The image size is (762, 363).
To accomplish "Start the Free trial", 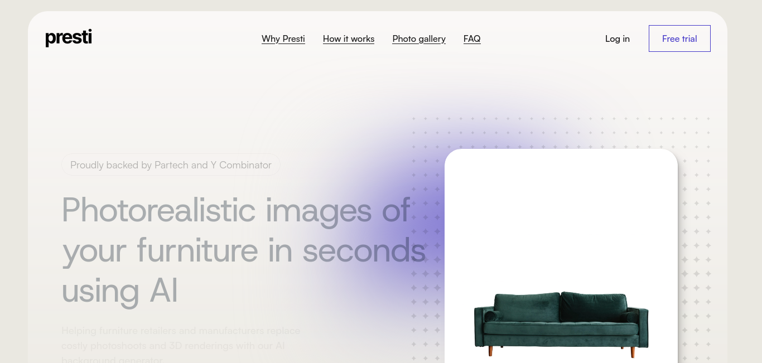I will tap(679, 38).
